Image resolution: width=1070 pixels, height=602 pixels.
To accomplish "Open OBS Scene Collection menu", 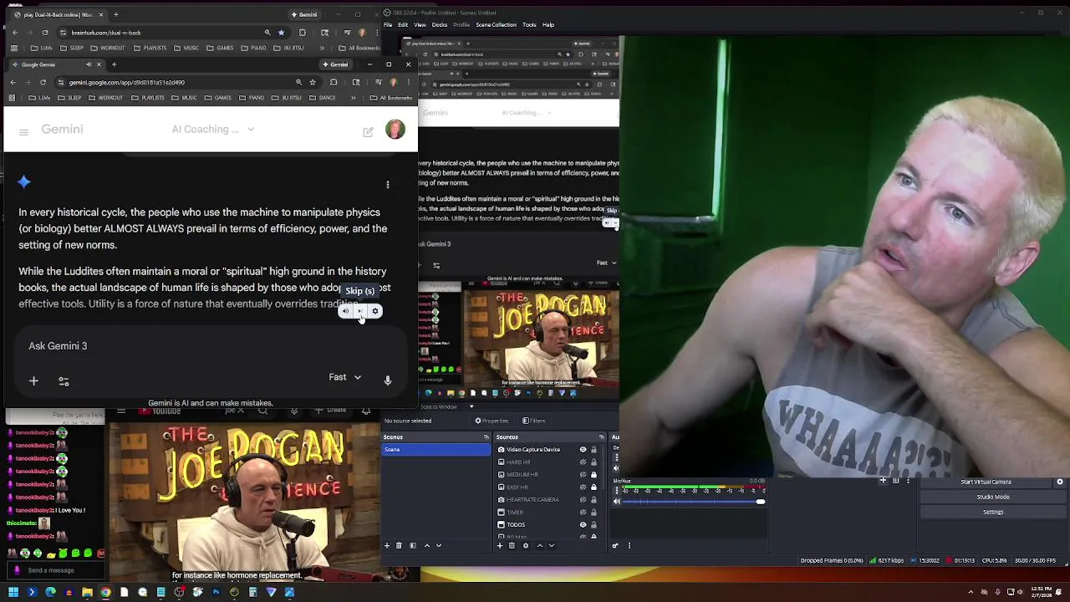I will [497, 25].
